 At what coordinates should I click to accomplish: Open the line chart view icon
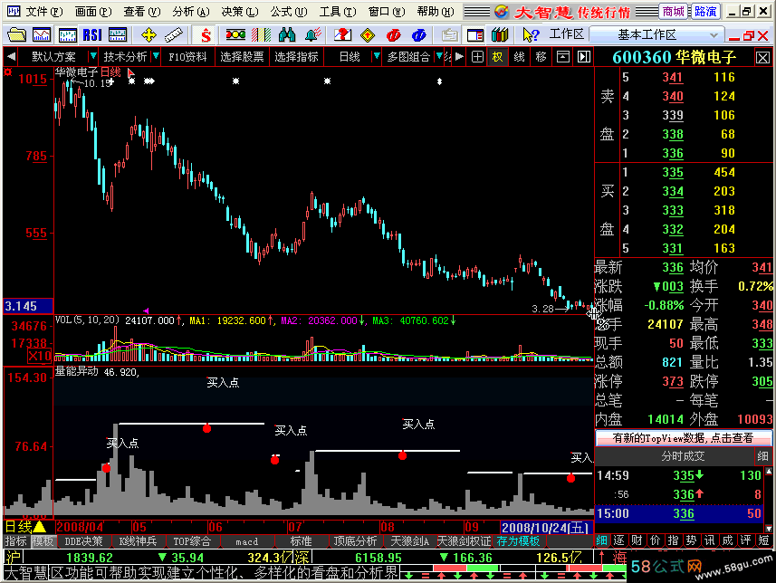(x=42, y=35)
